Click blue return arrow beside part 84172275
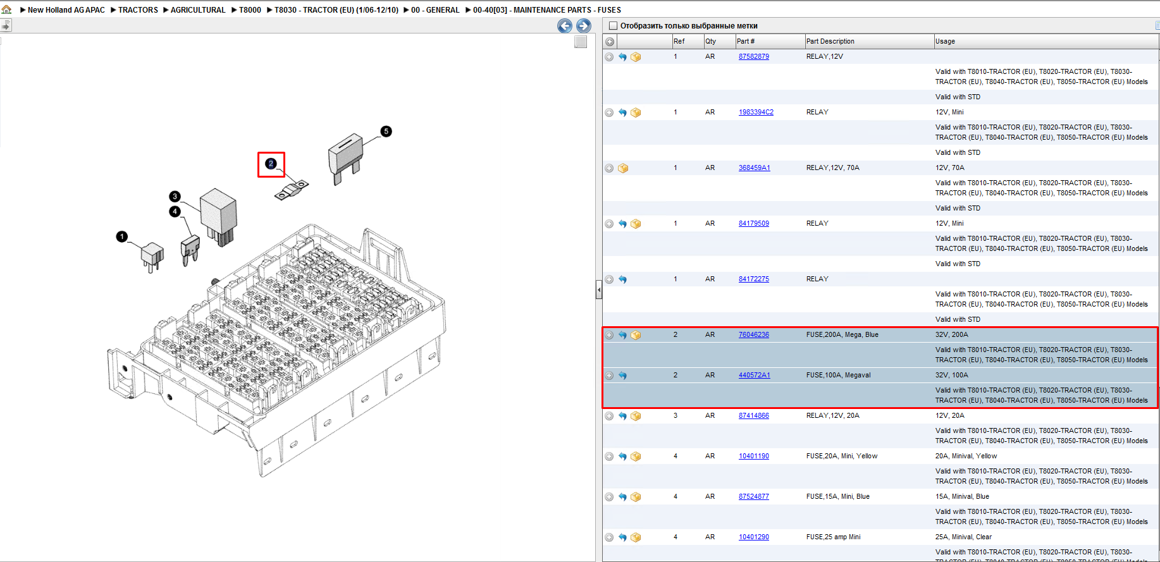The image size is (1160, 562). (622, 279)
